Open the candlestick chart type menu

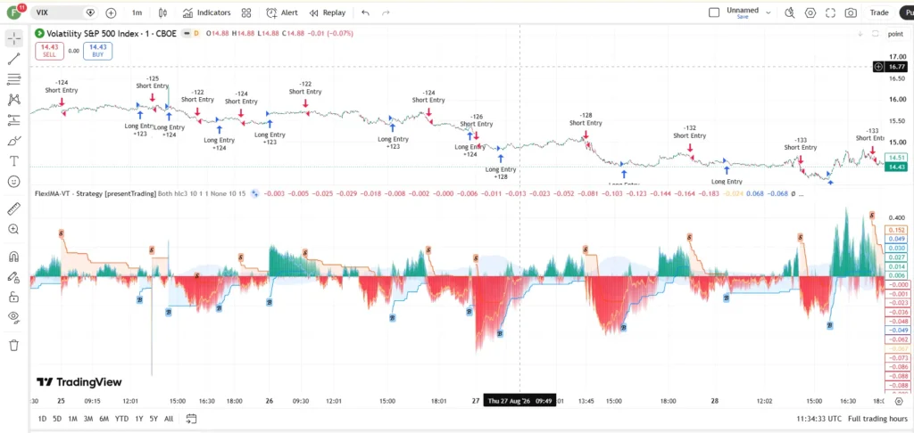click(x=162, y=12)
